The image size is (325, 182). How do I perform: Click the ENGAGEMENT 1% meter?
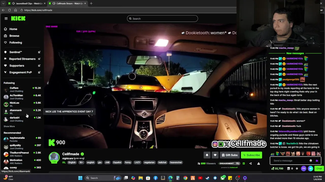click(x=229, y=164)
